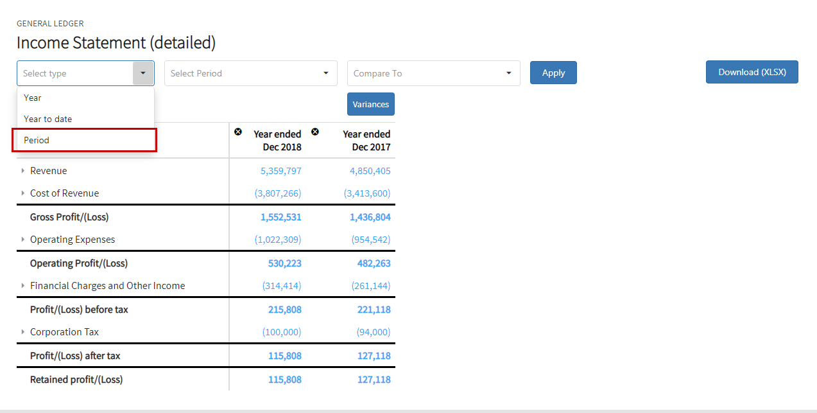The width and height of the screenshot is (817, 413).
Task: Click Profit before tax value 221,118
Action: pyautogui.click(x=374, y=310)
